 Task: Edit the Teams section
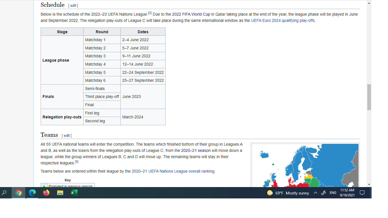(x=67, y=136)
